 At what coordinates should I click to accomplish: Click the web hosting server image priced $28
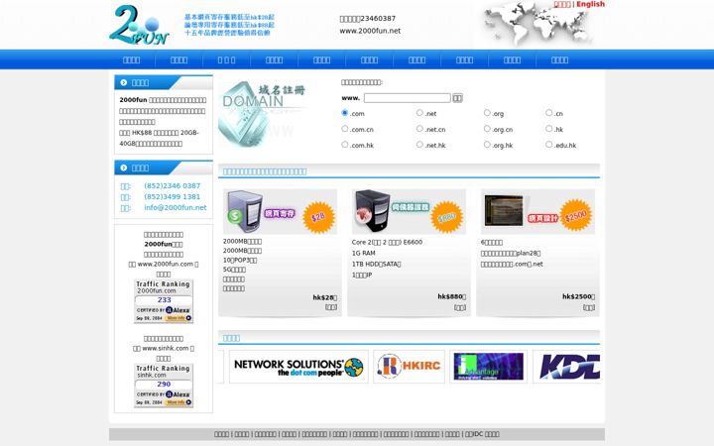click(x=280, y=212)
